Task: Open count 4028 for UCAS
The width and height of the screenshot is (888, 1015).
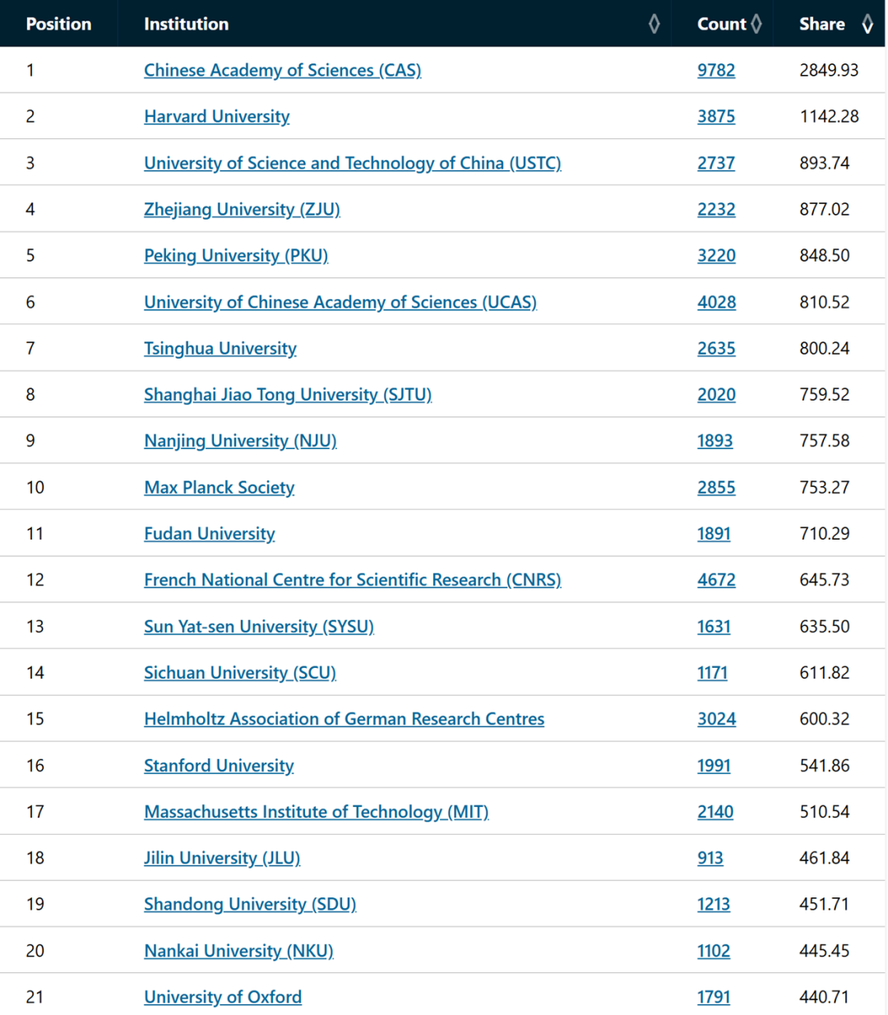Action: 716,303
